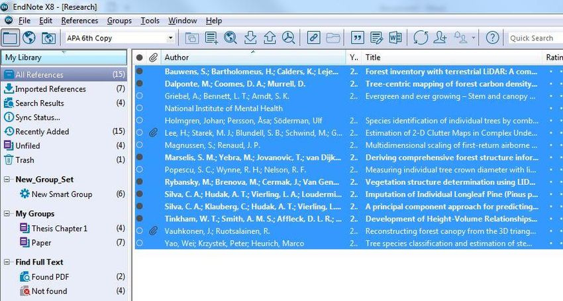The width and height of the screenshot is (563, 301).
Task: Click paperclip attachment icon on Vauhkonen row
Action: point(153,231)
